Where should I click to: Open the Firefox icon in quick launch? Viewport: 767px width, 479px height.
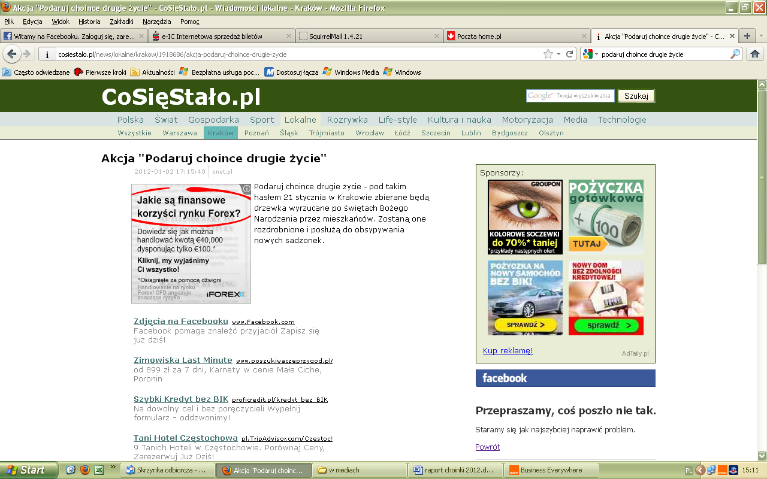click(84, 470)
